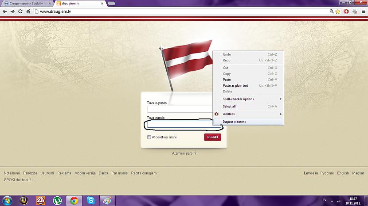
Task: Switch language to Magyar
Action: (x=358, y=173)
